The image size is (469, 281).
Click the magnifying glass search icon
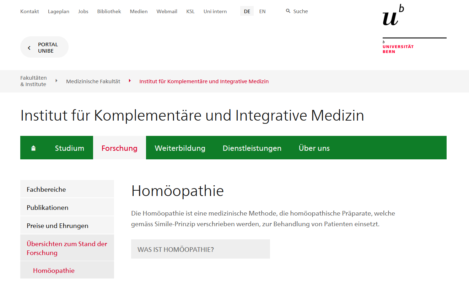[288, 11]
